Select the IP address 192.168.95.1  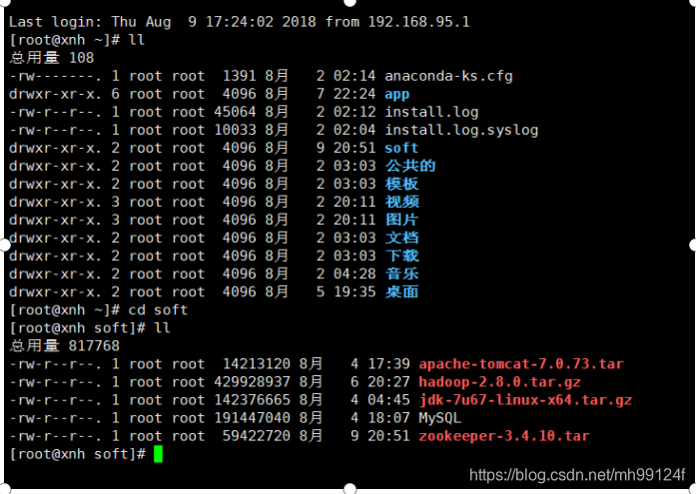click(x=418, y=22)
